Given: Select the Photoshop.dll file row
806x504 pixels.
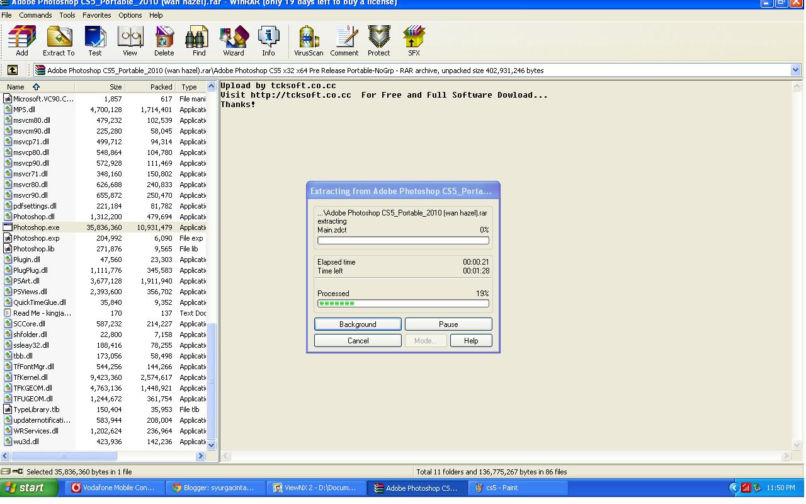Looking at the screenshot, I should (104, 217).
